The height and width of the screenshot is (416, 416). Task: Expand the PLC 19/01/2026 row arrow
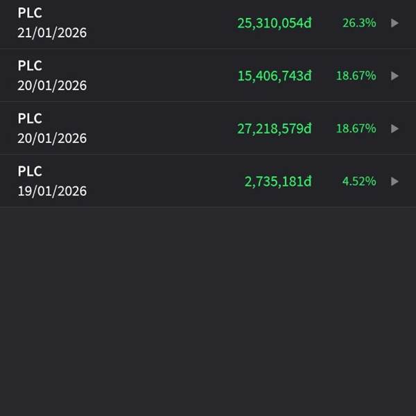pos(395,182)
